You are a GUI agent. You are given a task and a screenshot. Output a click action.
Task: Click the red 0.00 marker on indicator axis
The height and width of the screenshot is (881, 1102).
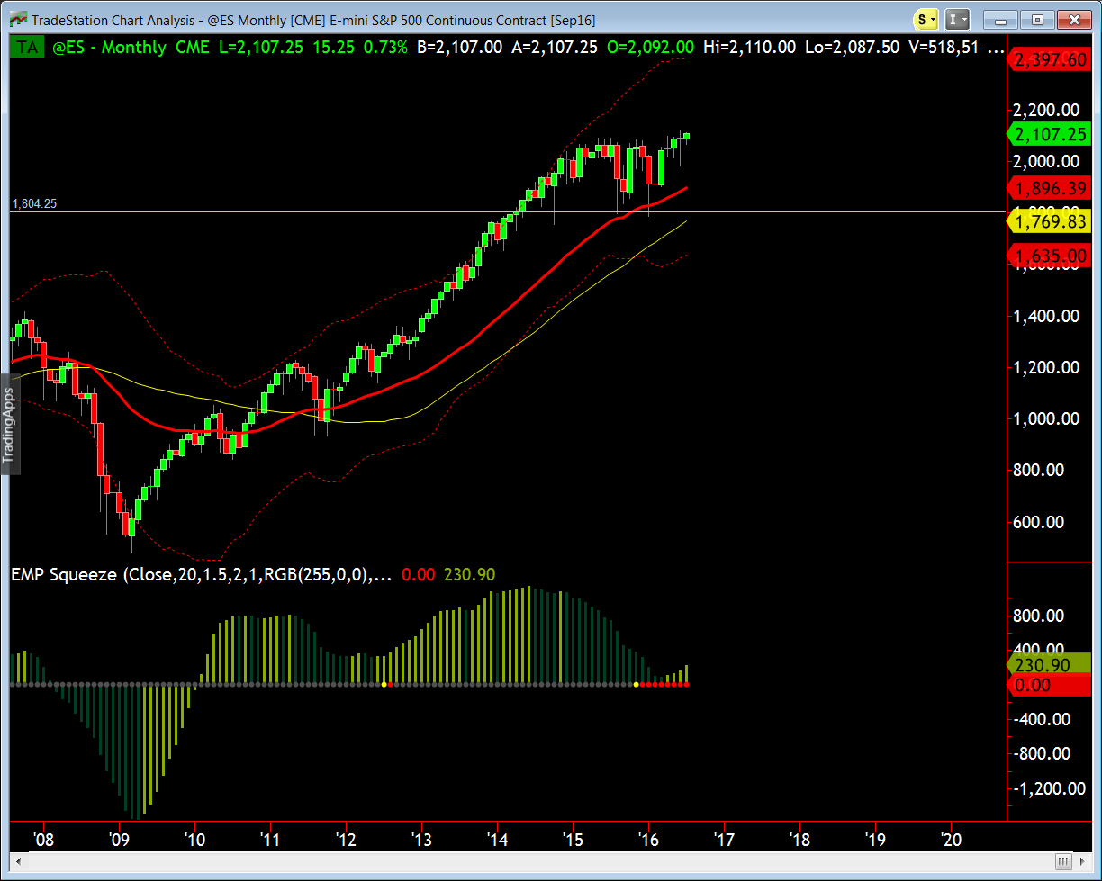(1051, 686)
